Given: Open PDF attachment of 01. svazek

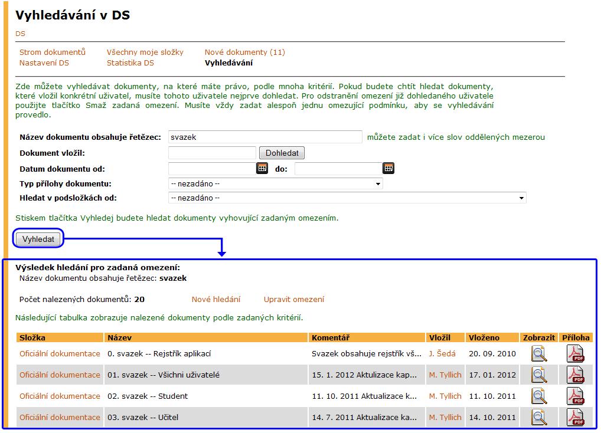Looking at the screenshot, I should pyautogui.click(x=576, y=375).
